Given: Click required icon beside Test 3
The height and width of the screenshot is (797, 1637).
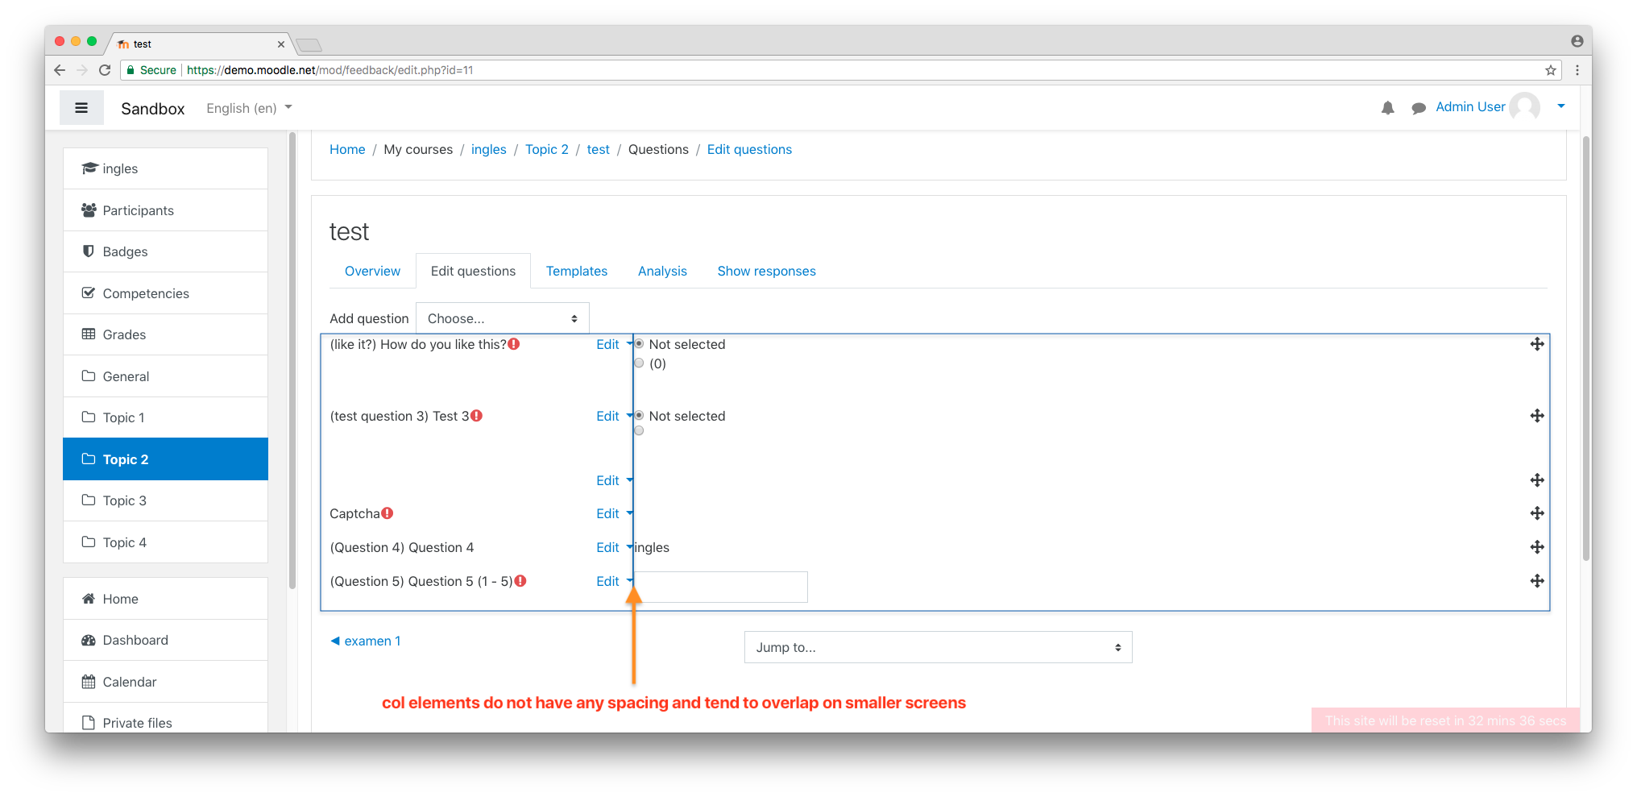Looking at the screenshot, I should (476, 416).
